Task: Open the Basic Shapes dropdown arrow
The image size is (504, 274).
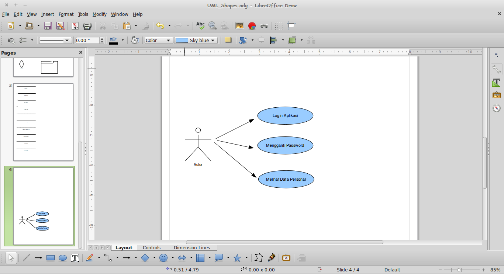Action: [x=154, y=258]
